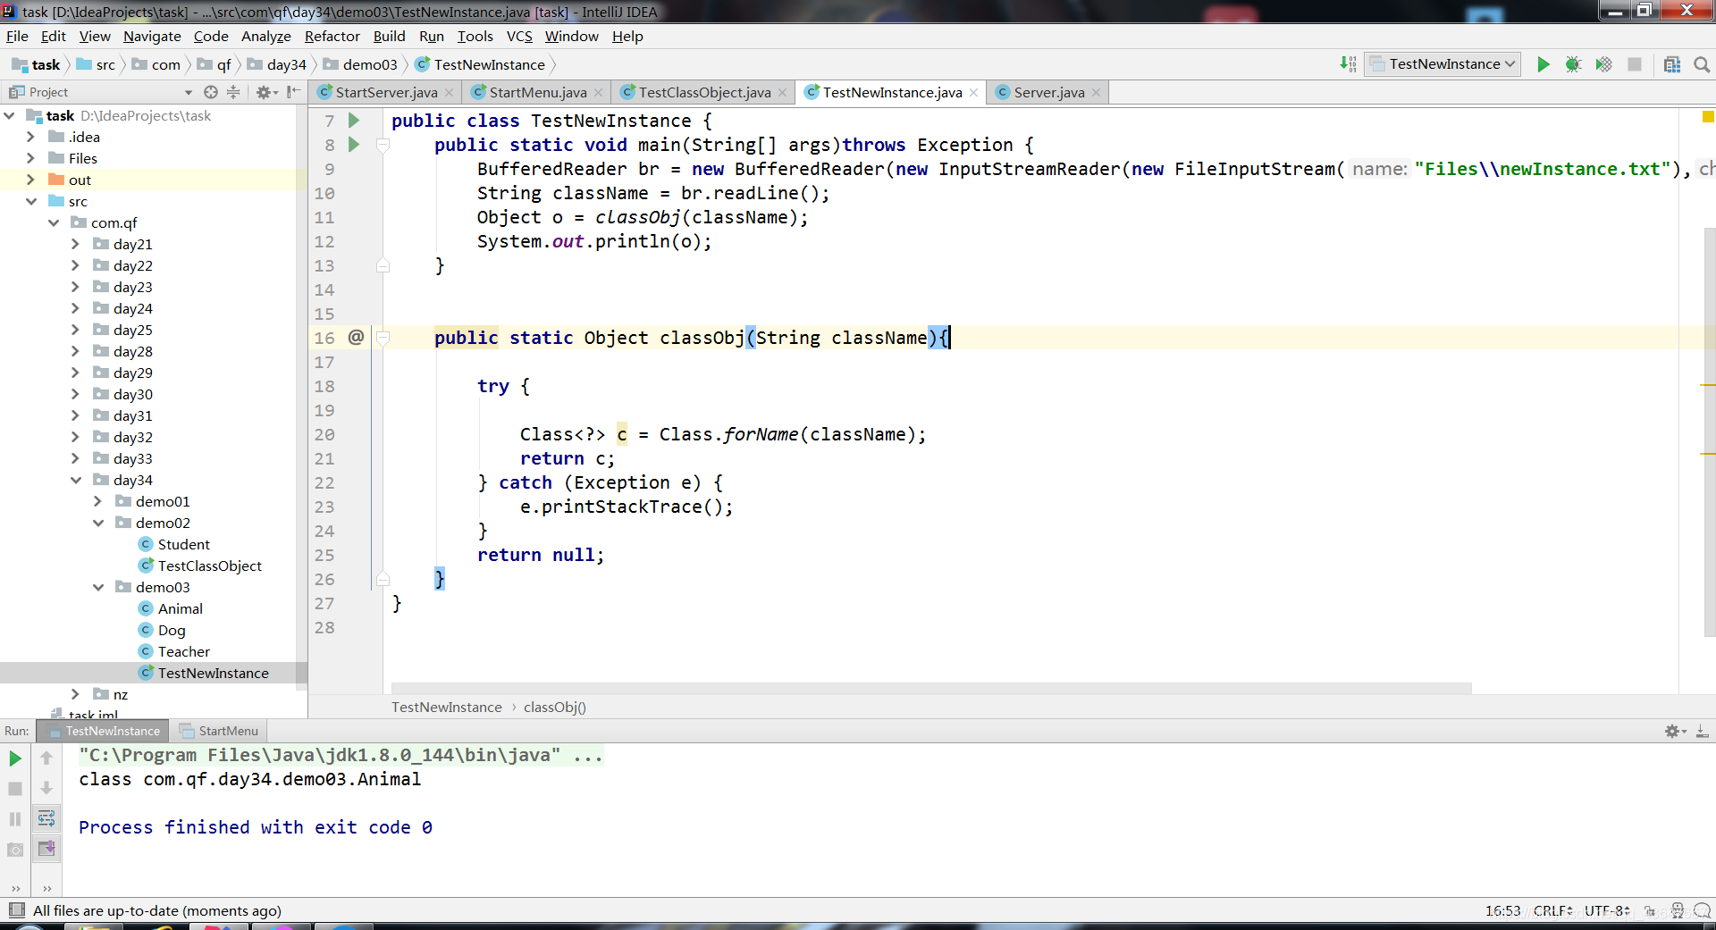Toggle soft-wrap icon in Run panel
This screenshot has height=930, width=1716.
[46, 818]
